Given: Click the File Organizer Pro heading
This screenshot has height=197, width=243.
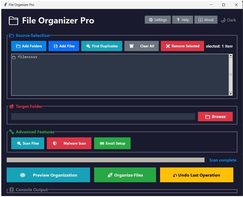Looking at the screenshot, I should [58, 21].
